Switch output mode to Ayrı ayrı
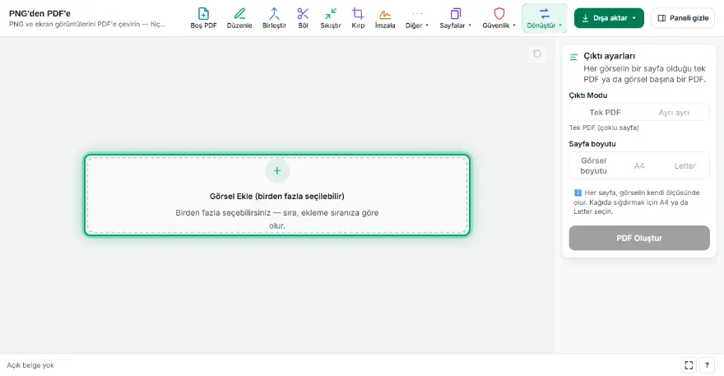The image size is (724, 376). (x=674, y=112)
